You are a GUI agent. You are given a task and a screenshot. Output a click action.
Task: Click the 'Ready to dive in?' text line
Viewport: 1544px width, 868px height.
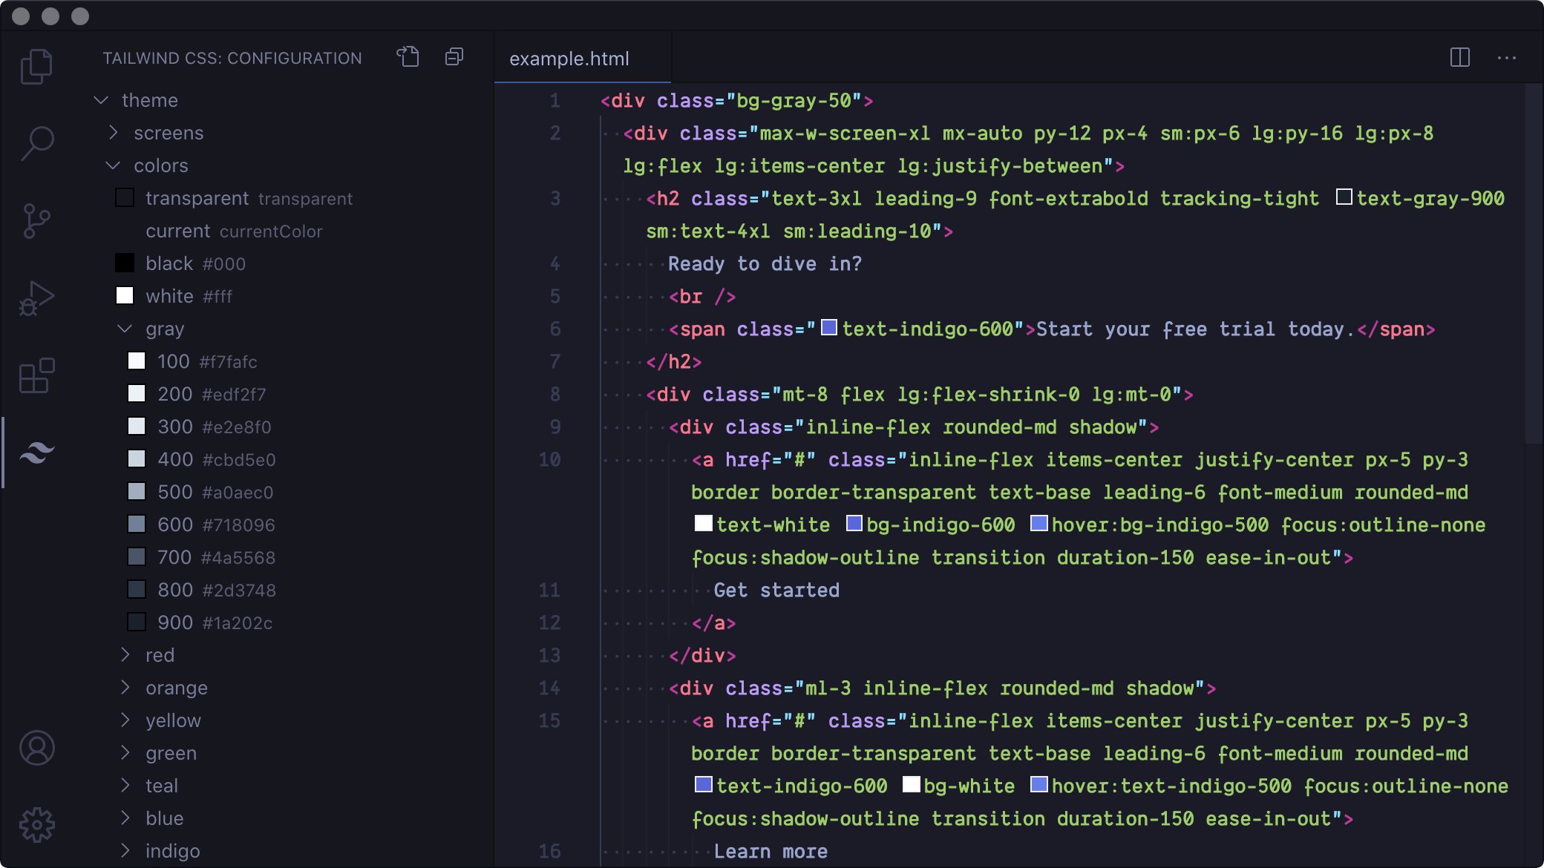tap(765, 263)
